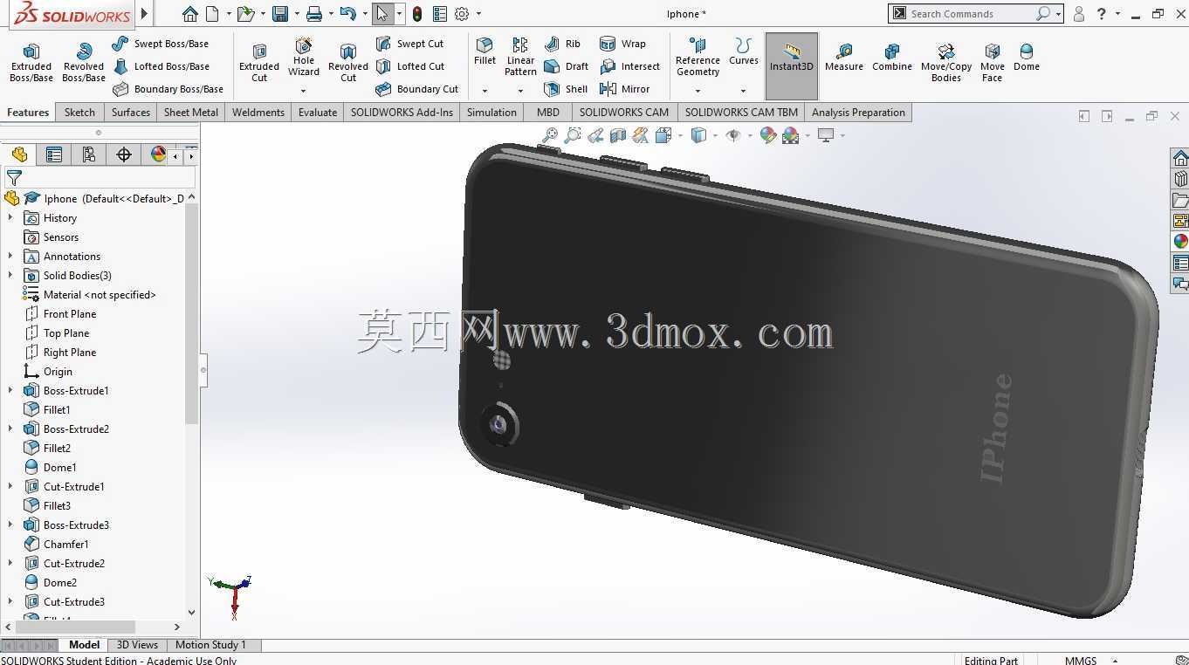Open the MMGS unit system status entry
Viewport: 1189px width, 665px height.
[1081, 661]
